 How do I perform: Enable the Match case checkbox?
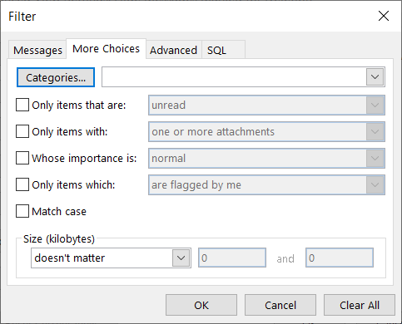pos(22,211)
